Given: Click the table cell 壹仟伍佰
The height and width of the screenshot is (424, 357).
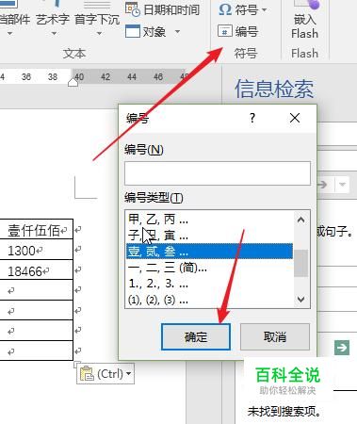Looking at the screenshot, I should point(37,230).
